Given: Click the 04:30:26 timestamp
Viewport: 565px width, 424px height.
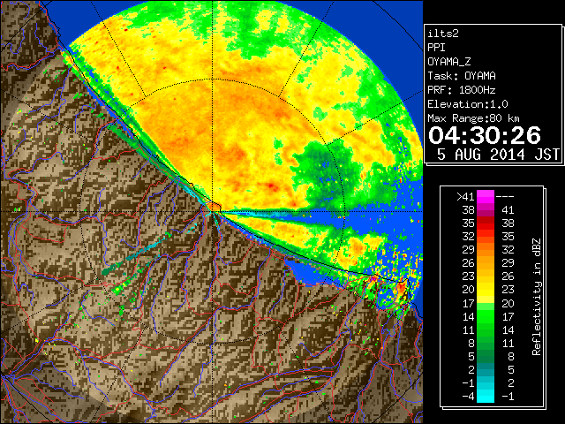Looking at the screenshot, I should [x=485, y=135].
